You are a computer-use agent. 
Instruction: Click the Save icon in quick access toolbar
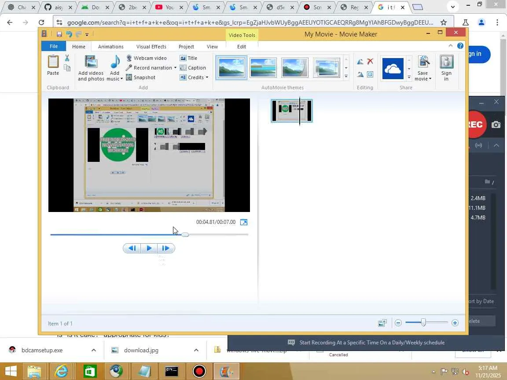59,34
